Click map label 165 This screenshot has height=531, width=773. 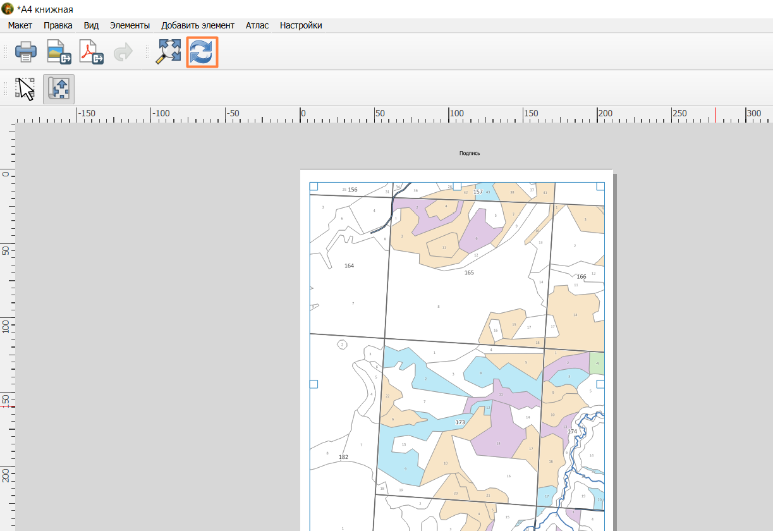469,272
